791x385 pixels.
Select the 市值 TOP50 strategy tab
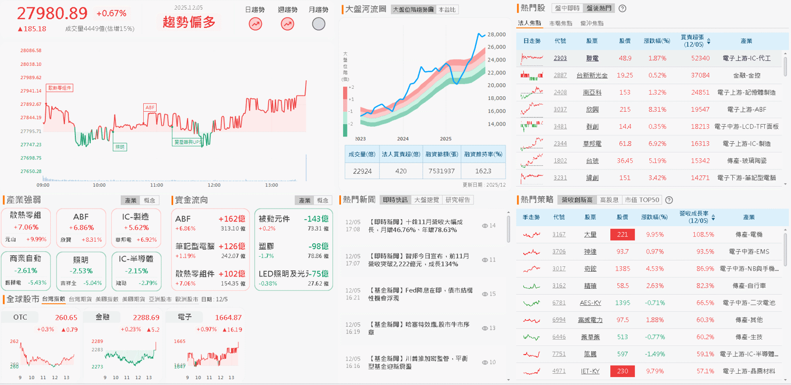[x=642, y=200]
